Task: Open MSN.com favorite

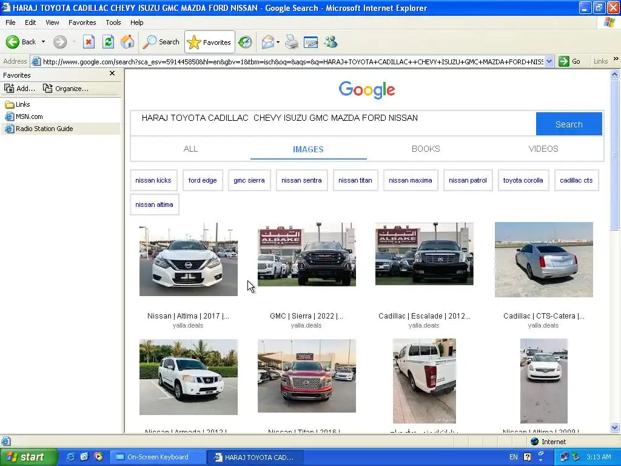Action: pos(24,116)
